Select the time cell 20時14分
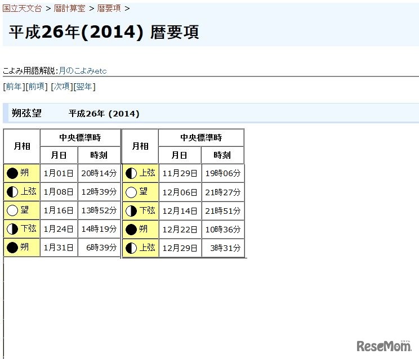 tap(99, 173)
